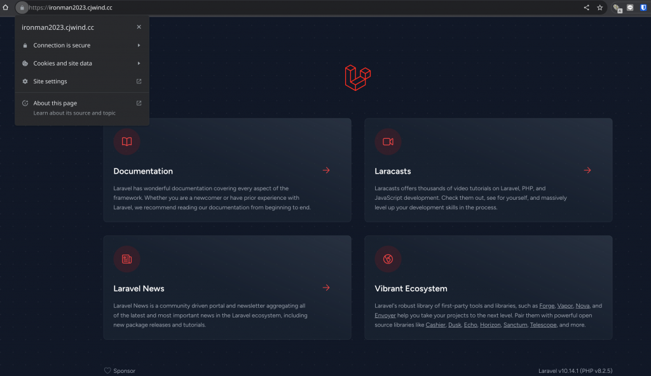Click the Vibrant Ecosystem globe icon
This screenshot has width=651, height=376.
pos(388,259)
